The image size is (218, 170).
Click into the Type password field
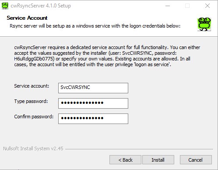tap(93, 103)
